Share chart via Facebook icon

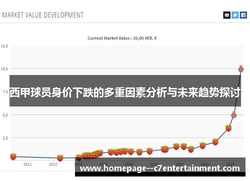[243, 15]
